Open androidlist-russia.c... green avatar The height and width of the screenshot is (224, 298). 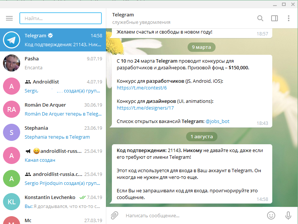pos(12,179)
